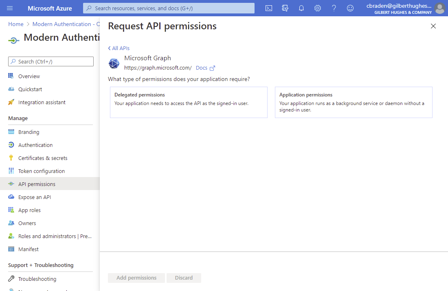This screenshot has width=448, height=291.
Task: Click the Troubleshooting wrench icon
Action: pyautogui.click(x=11, y=278)
